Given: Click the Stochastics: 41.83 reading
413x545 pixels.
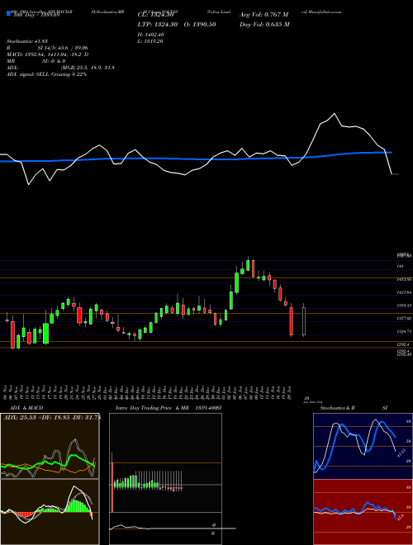Looking at the screenshot, I should click(x=29, y=41).
